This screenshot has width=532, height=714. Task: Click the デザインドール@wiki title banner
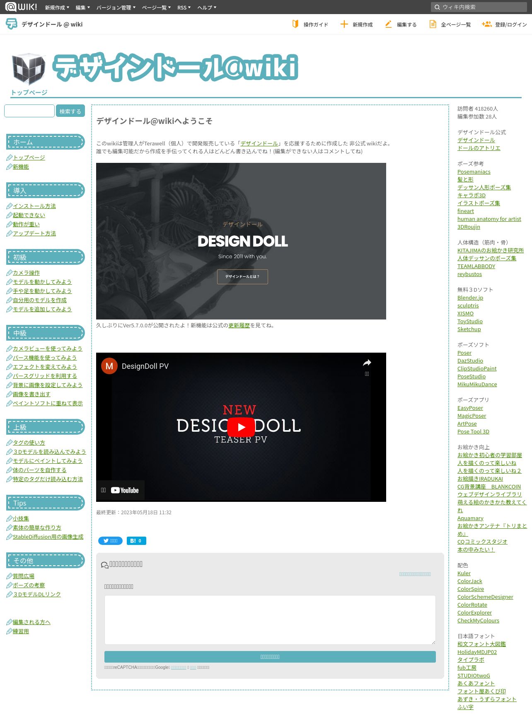tap(175, 67)
